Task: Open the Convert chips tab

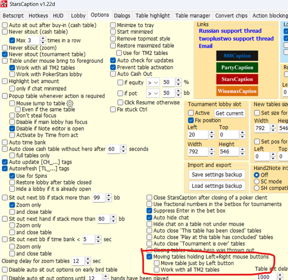Action: (x=231, y=16)
